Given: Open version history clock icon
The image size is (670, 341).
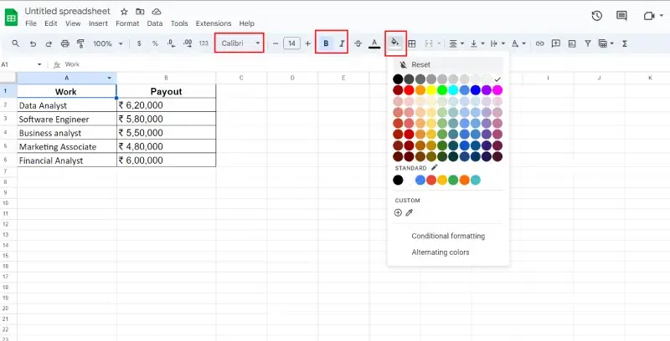Looking at the screenshot, I should tap(597, 16).
